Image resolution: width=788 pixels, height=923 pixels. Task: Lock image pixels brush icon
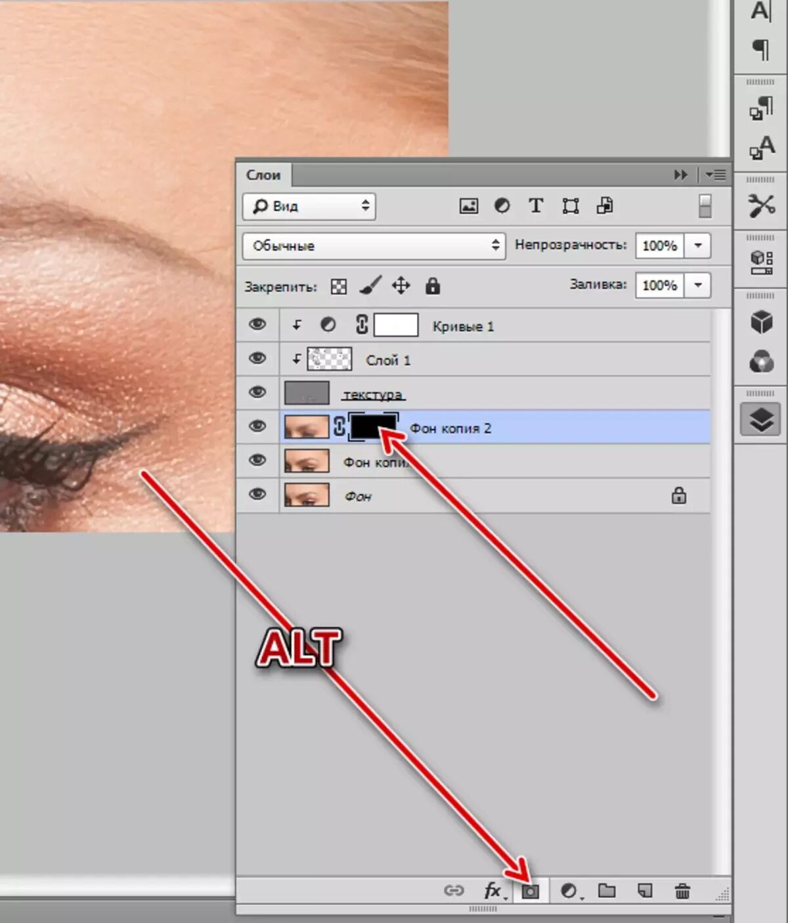tap(370, 286)
